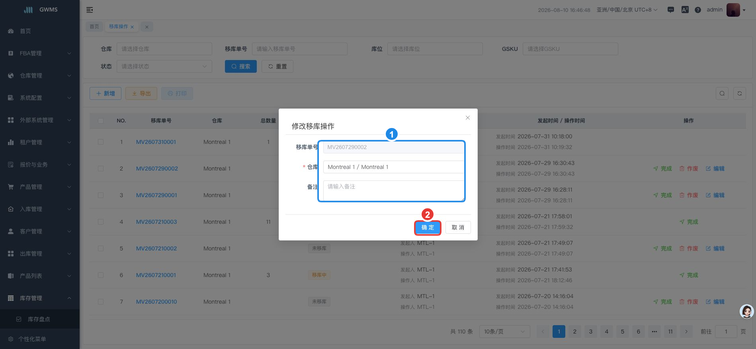Click 编辑 for row MV2607290001
756x349 pixels.
point(715,195)
